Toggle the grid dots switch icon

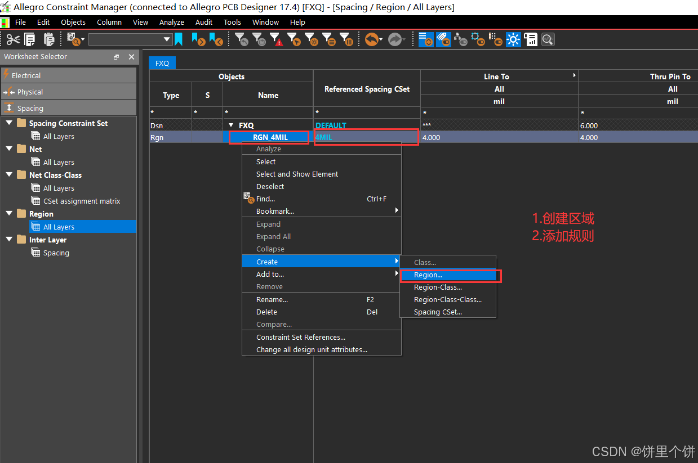click(x=496, y=39)
